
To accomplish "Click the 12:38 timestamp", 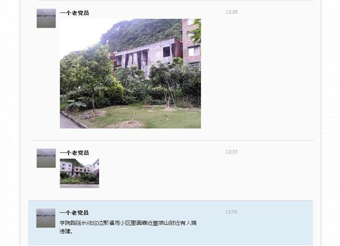I will point(232,12).
